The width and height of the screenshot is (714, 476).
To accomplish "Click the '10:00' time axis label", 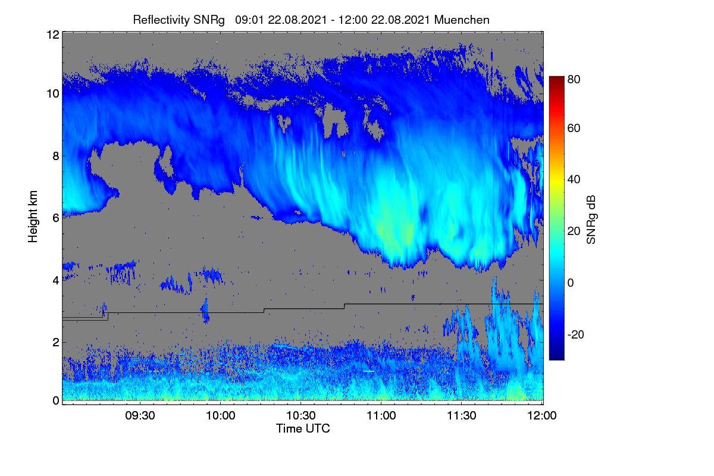I will [x=221, y=416].
